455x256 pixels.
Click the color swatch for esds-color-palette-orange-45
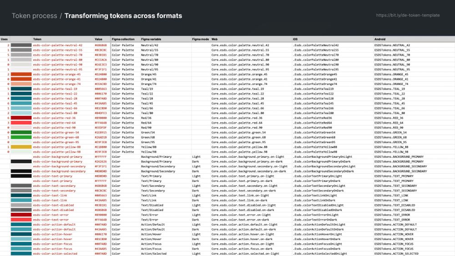pyautogui.click(x=21, y=74)
